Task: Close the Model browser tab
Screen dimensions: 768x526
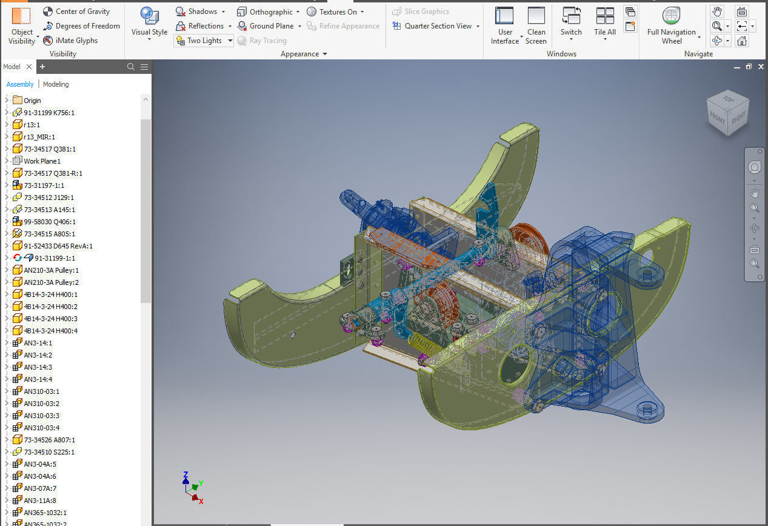Action: click(x=29, y=67)
